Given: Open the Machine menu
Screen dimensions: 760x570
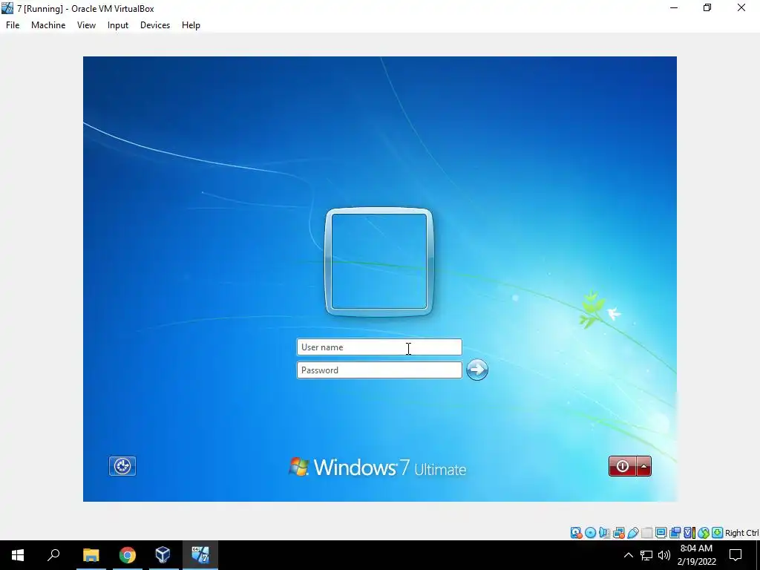Looking at the screenshot, I should click(x=48, y=25).
